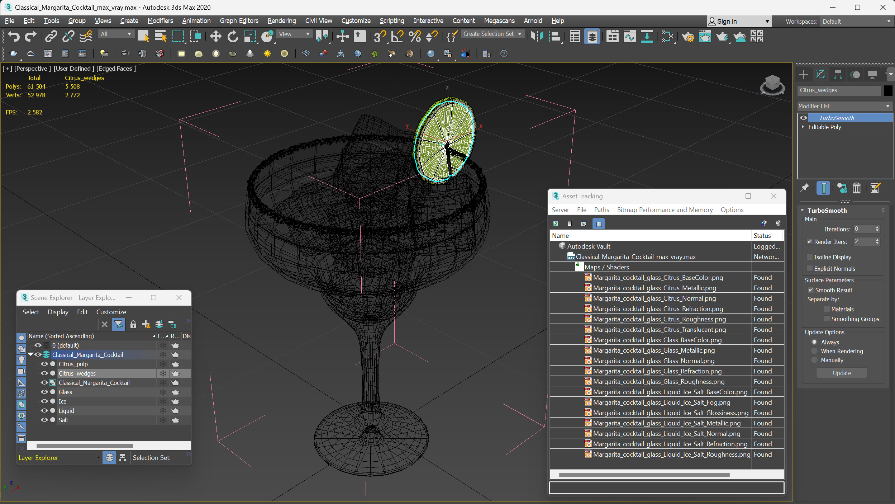Click the Citrus_wedges black color swatch
Screen dimensions: 895x504
pos(888,90)
